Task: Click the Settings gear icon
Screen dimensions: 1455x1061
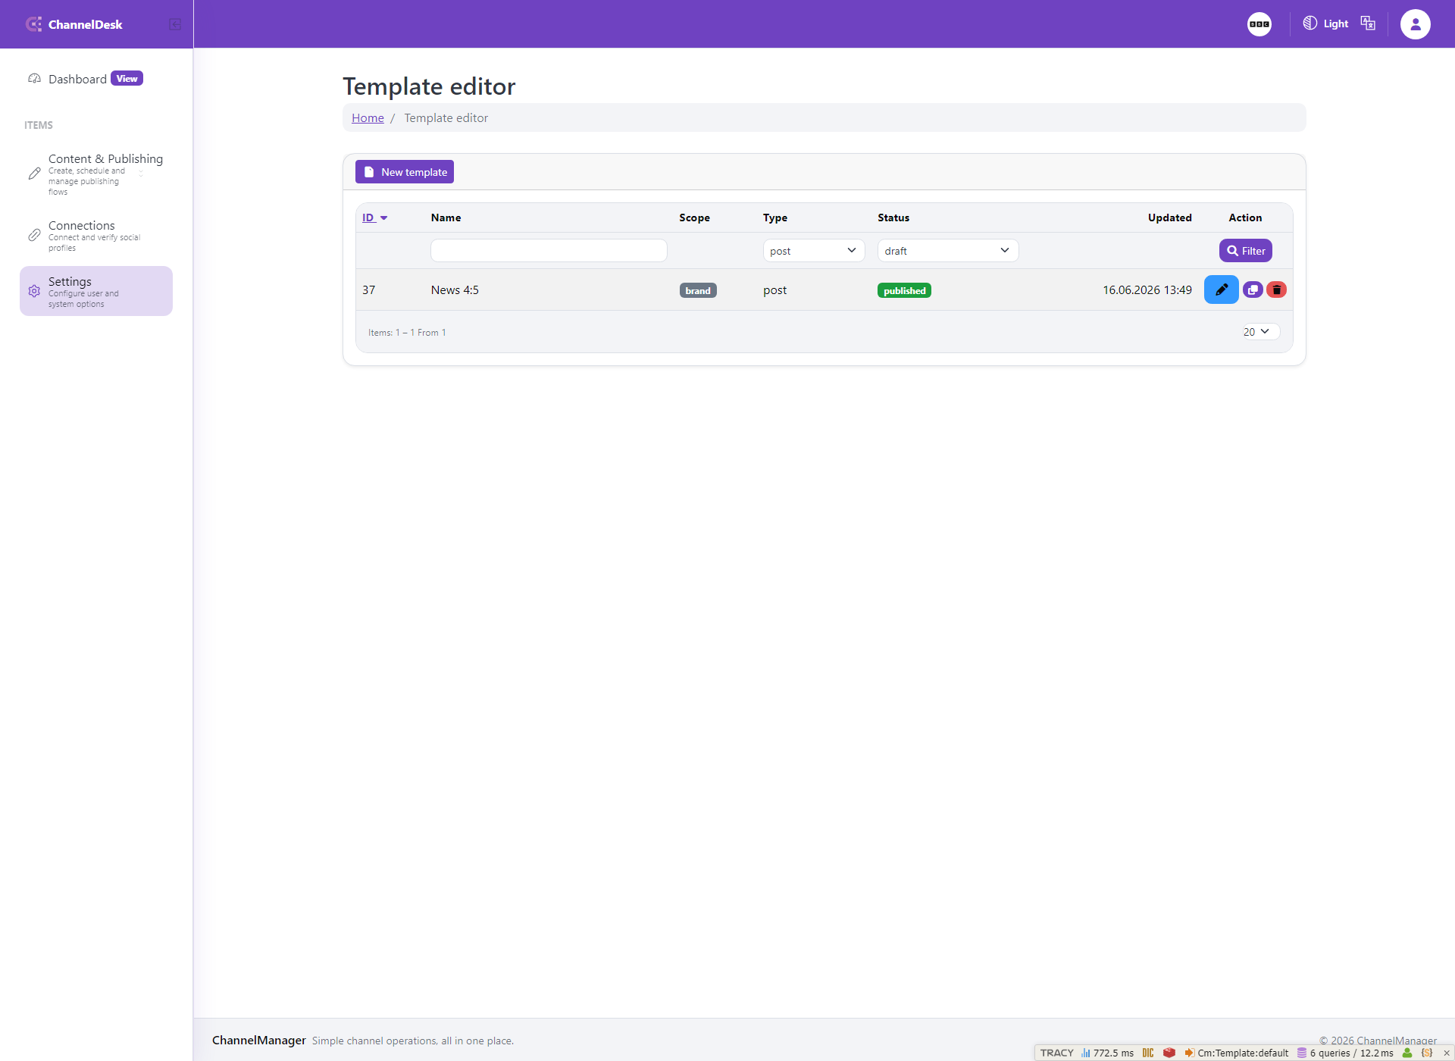Action: (x=34, y=291)
